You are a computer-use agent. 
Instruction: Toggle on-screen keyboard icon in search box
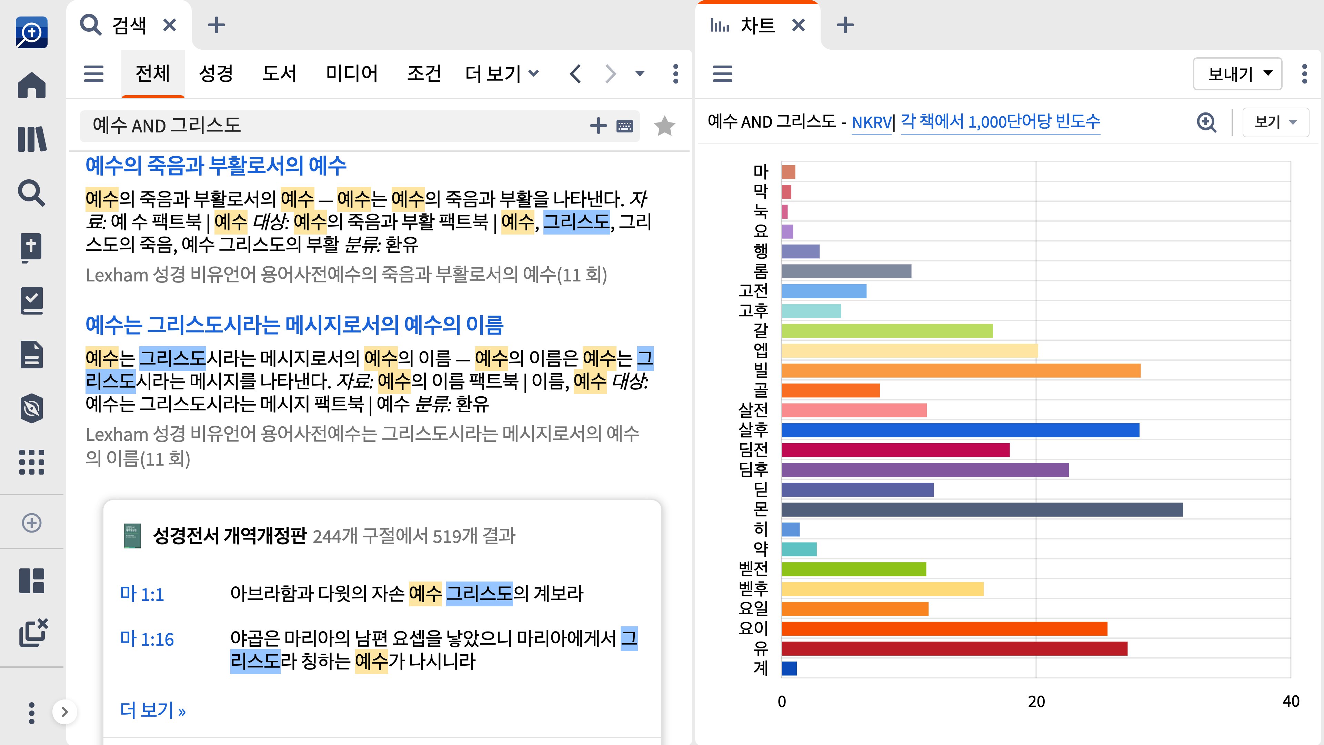624,126
